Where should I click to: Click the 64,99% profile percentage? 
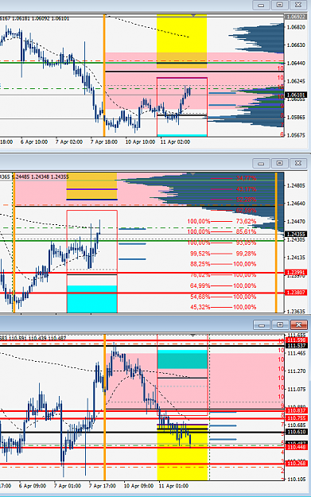pos(200,286)
